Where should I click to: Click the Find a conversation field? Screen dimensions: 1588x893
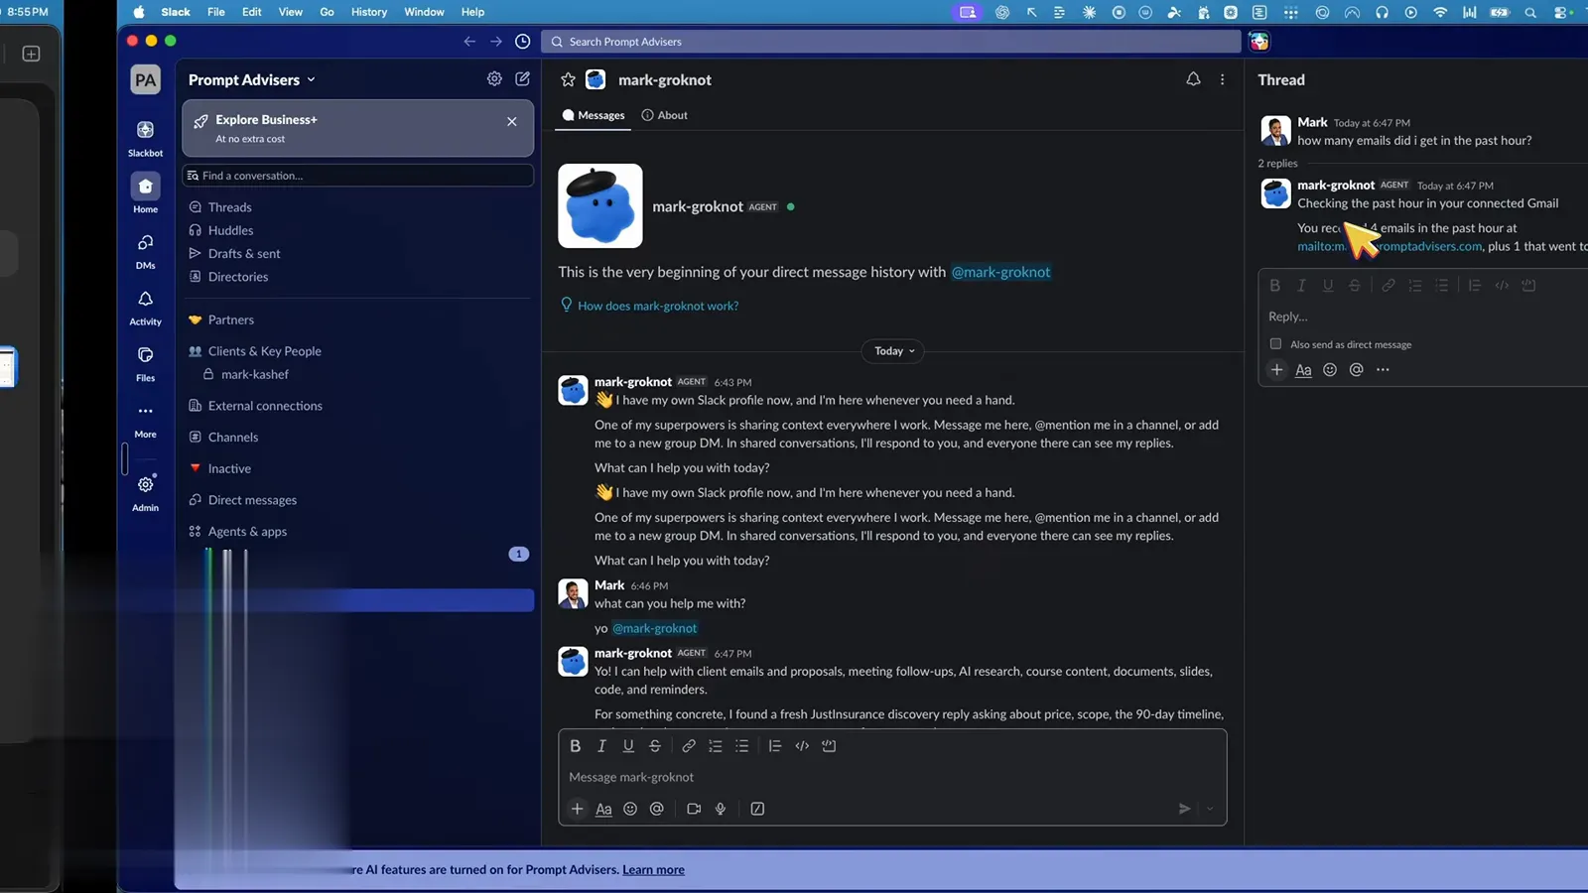coord(358,176)
